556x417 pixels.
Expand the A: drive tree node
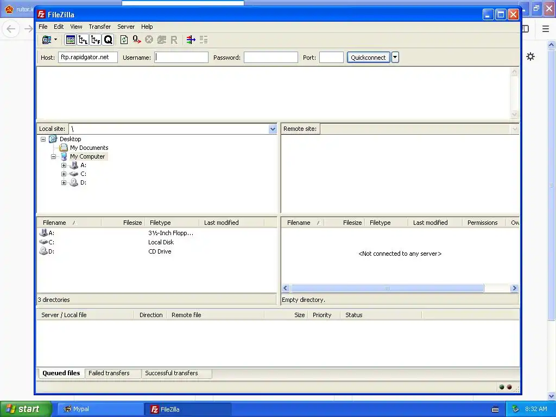(64, 165)
